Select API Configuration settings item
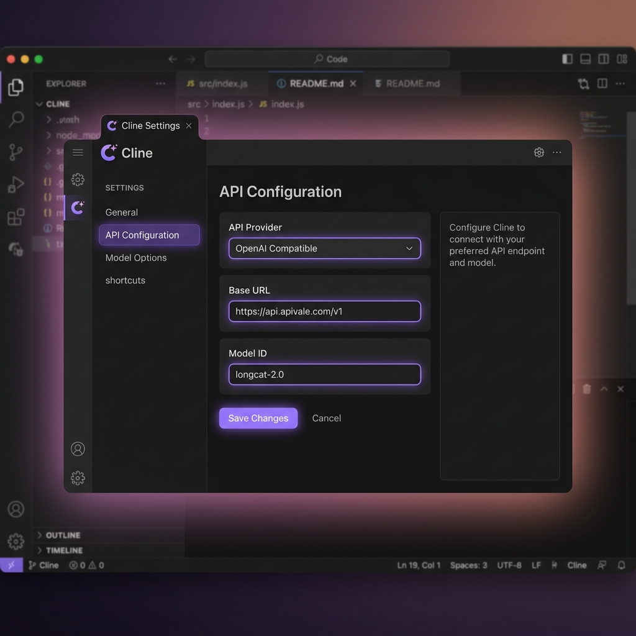 [149, 235]
